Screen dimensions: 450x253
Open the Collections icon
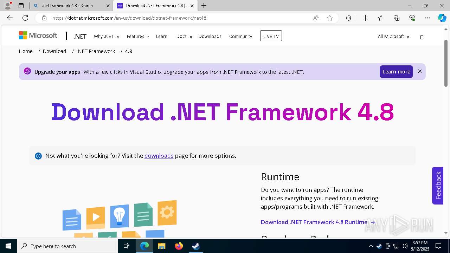pyautogui.click(x=397, y=18)
